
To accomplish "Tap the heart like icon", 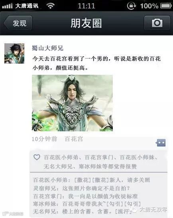I will pyautogui.click(x=37, y=157).
